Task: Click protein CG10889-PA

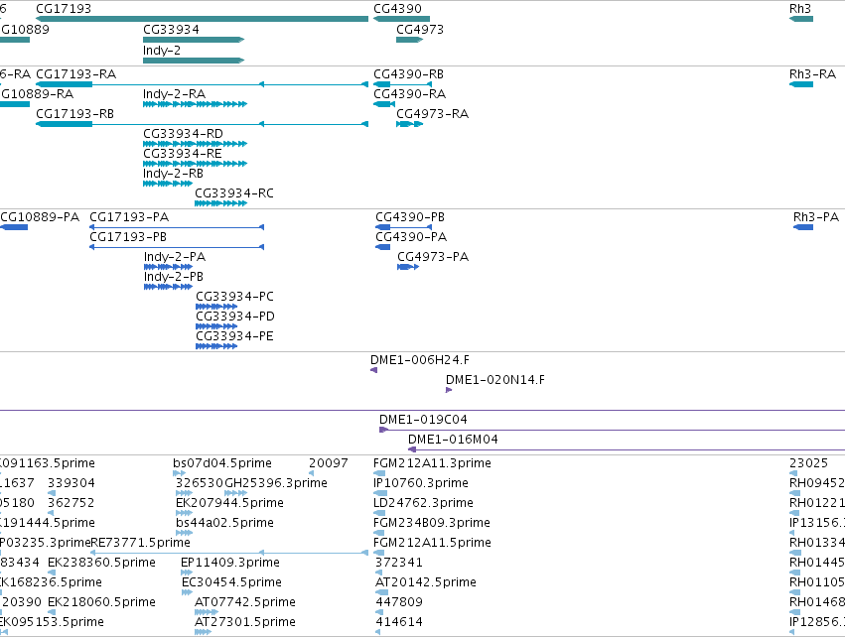Action: pyautogui.click(x=14, y=227)
